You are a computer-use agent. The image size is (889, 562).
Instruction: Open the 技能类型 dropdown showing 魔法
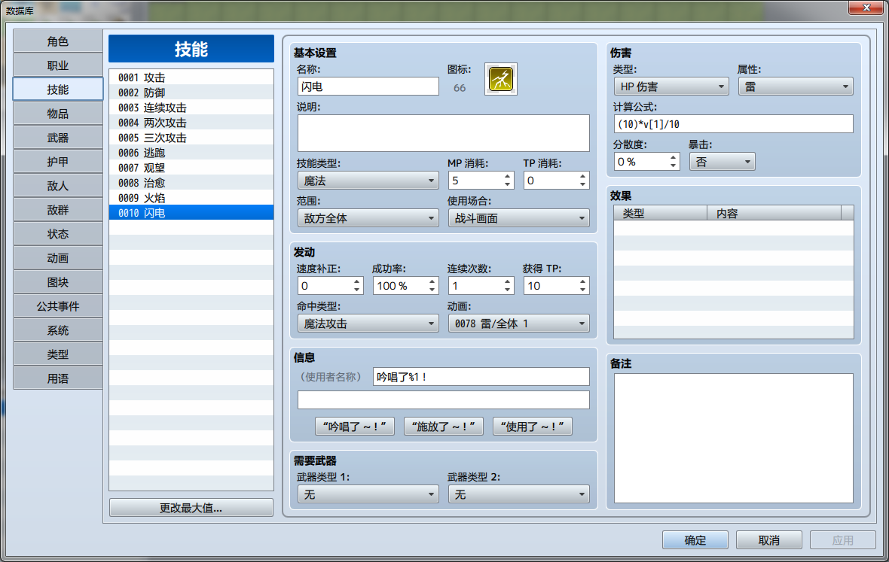(368, 181)
